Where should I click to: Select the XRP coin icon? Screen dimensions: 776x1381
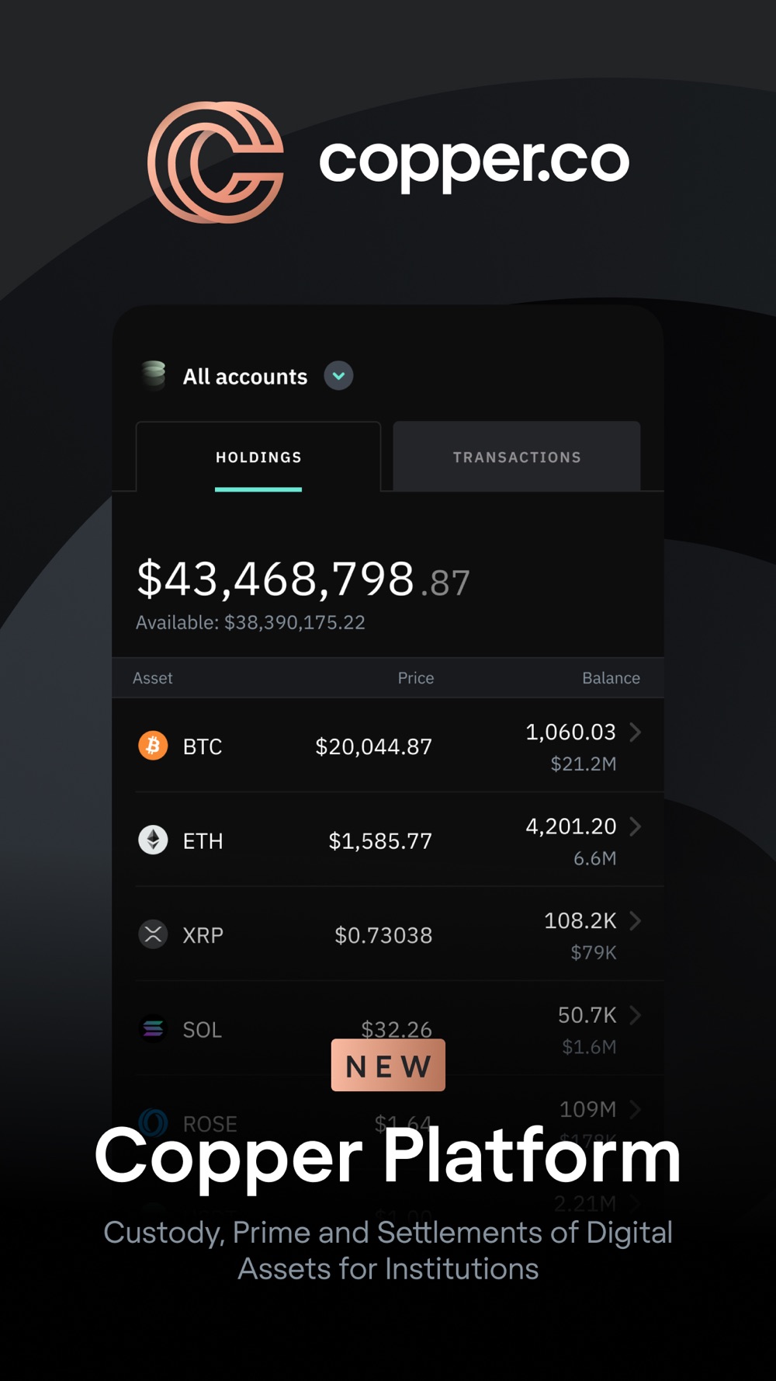coord(153,934)
